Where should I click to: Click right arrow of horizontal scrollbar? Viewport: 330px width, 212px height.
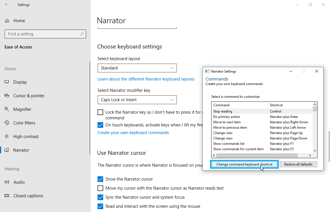click(x=310, y=155)
